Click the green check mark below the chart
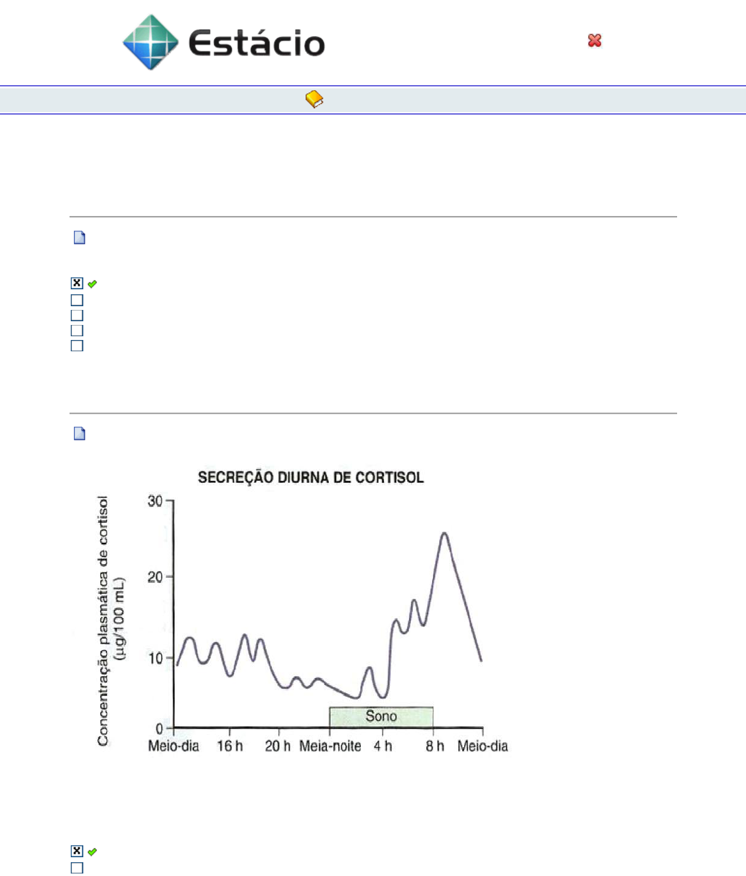Image resolution: width=746 pixels, height=876 pixels. pos(92,852)
